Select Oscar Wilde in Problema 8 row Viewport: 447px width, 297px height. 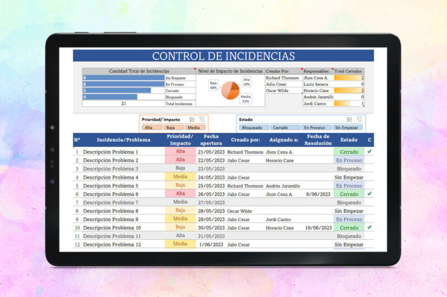[x=240, y=211]
